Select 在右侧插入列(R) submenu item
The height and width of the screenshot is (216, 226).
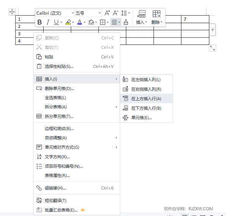pos(146,89)
